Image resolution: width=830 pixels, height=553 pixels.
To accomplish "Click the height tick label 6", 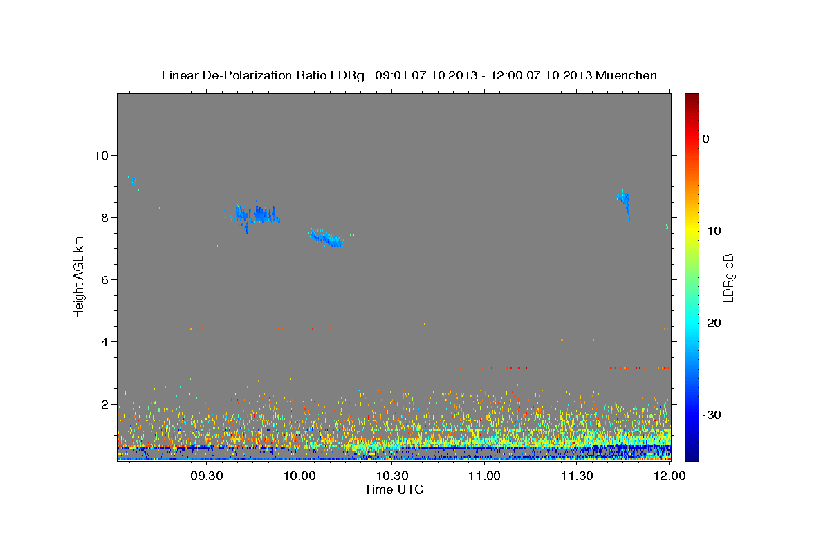I will [x=104, y=279].
